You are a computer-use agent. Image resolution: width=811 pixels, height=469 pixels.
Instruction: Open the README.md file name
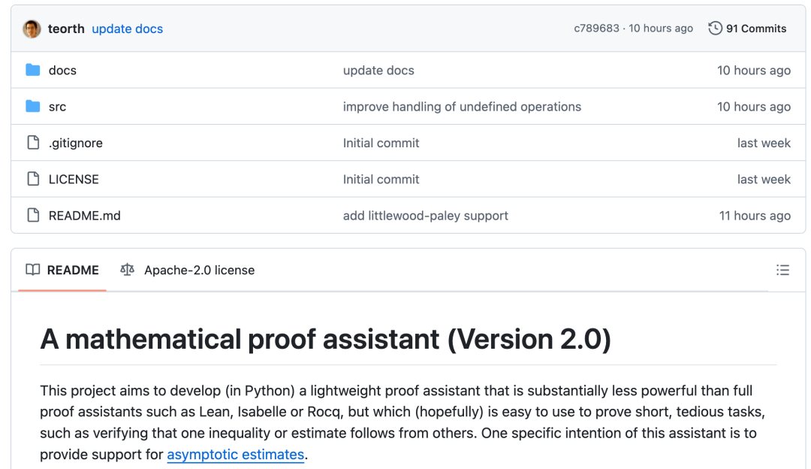coord(84,216)
